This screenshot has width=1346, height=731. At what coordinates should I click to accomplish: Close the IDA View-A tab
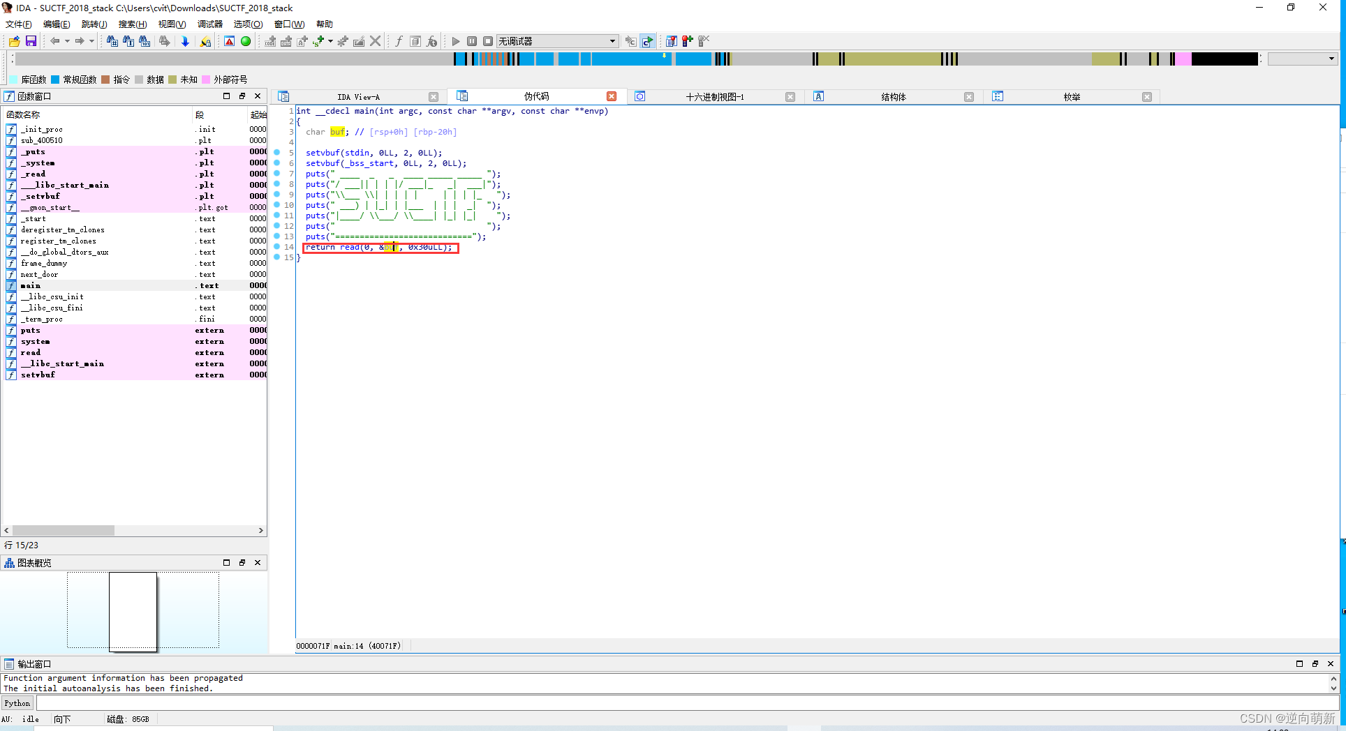tap(434, 97)
